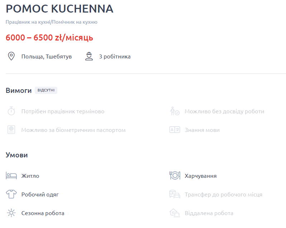Click the remote work house icon

(x=175, y=213)
